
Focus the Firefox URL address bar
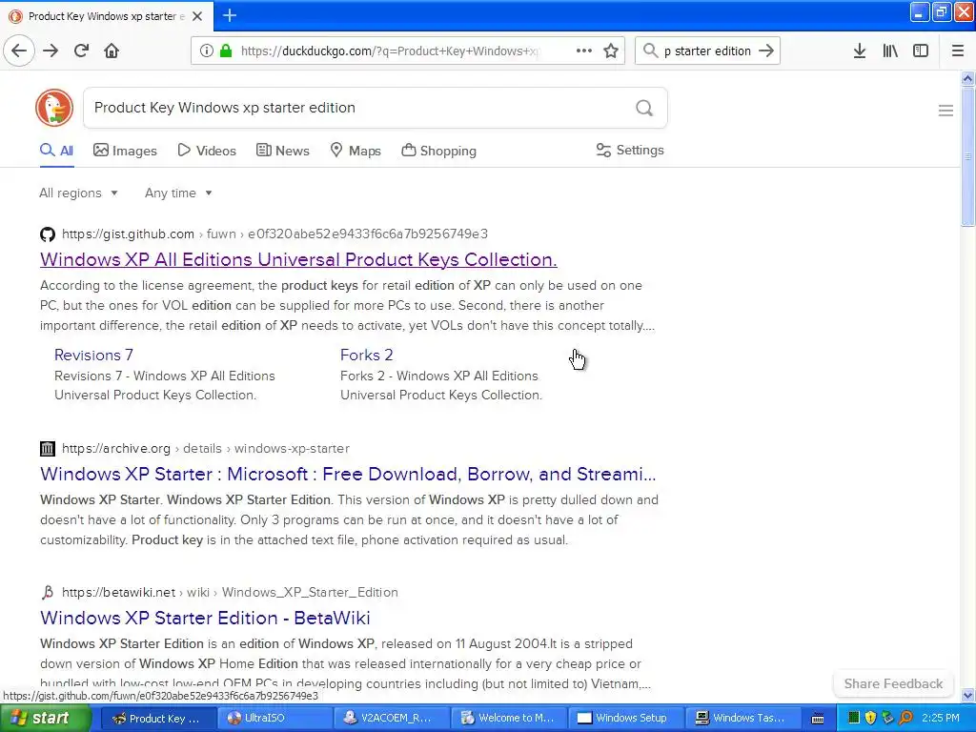[389, 51]
